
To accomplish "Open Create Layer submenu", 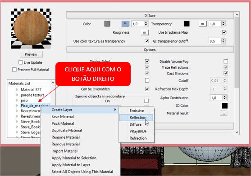I will click(80, 110).
